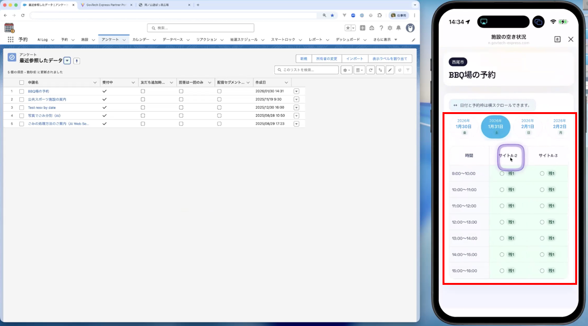Viewport: 588px width, 326px height.
Task: Open the Salesforce App Launcher grid icon
Action: coord(10,40)
